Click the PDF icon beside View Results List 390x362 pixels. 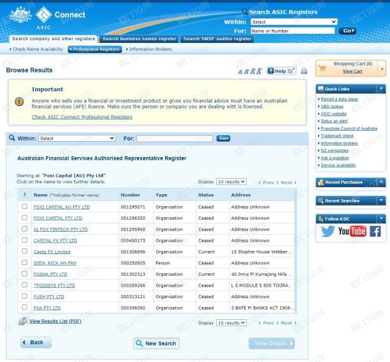(23, 321)
